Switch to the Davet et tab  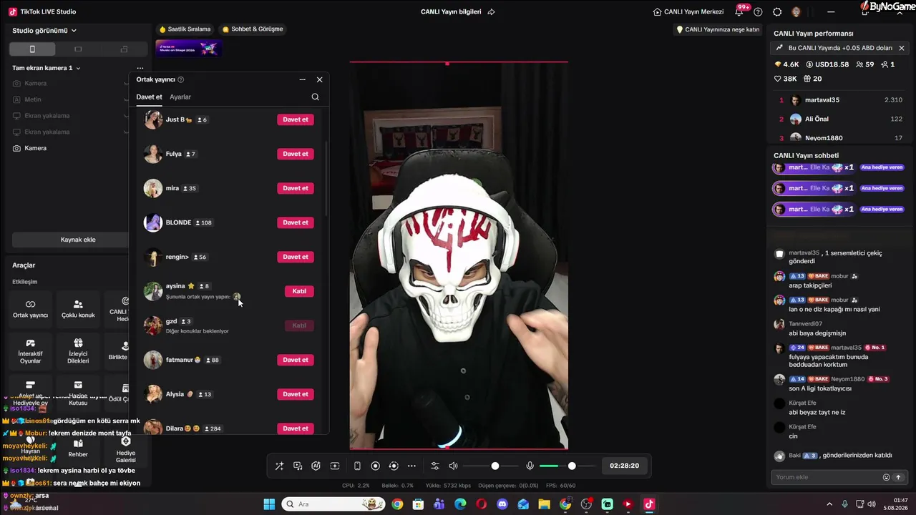tap(150, 97)
